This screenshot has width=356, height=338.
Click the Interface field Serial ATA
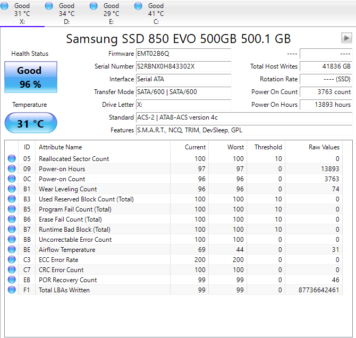coord(183,79)
